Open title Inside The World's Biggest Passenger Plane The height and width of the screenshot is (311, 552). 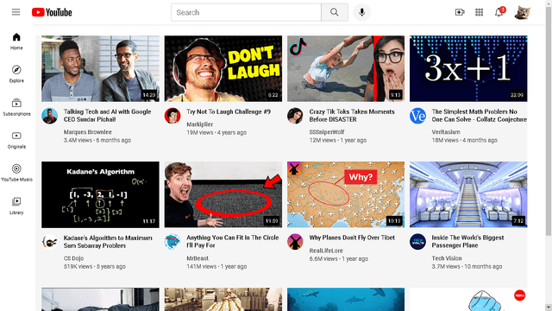[467, 242]
